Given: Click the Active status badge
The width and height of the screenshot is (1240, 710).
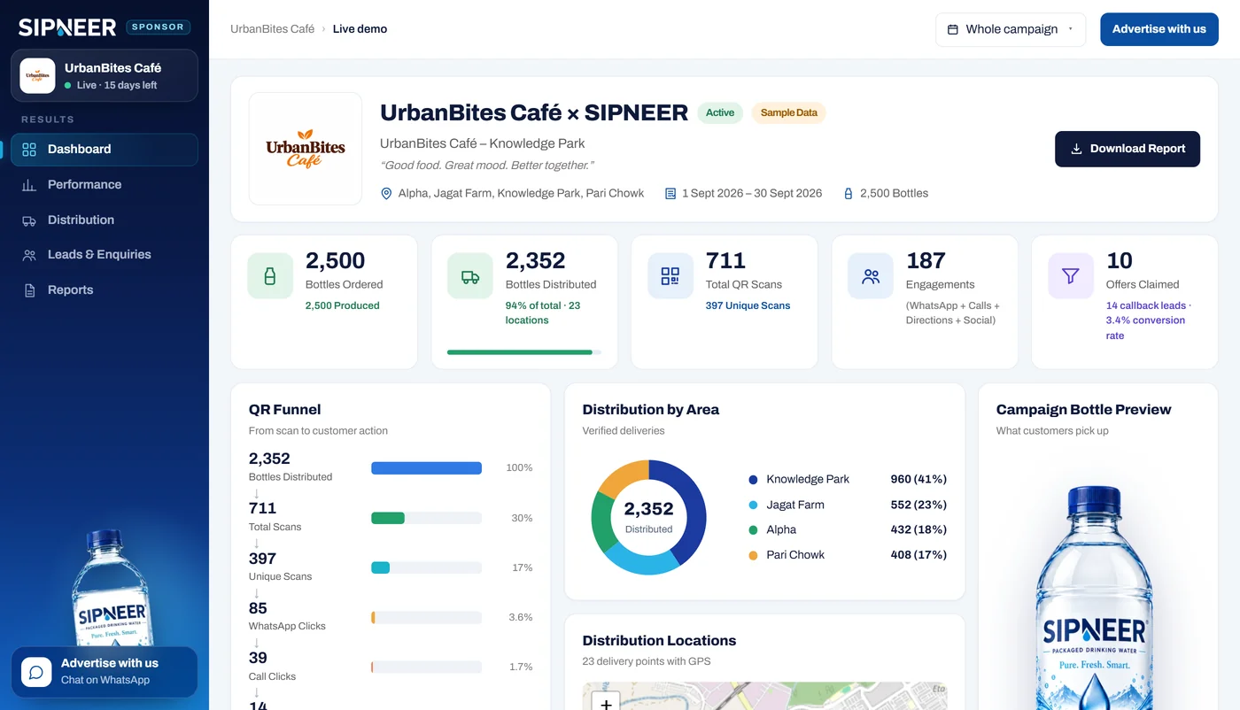Looking at the screenshot, I should [x=720, y=113].
